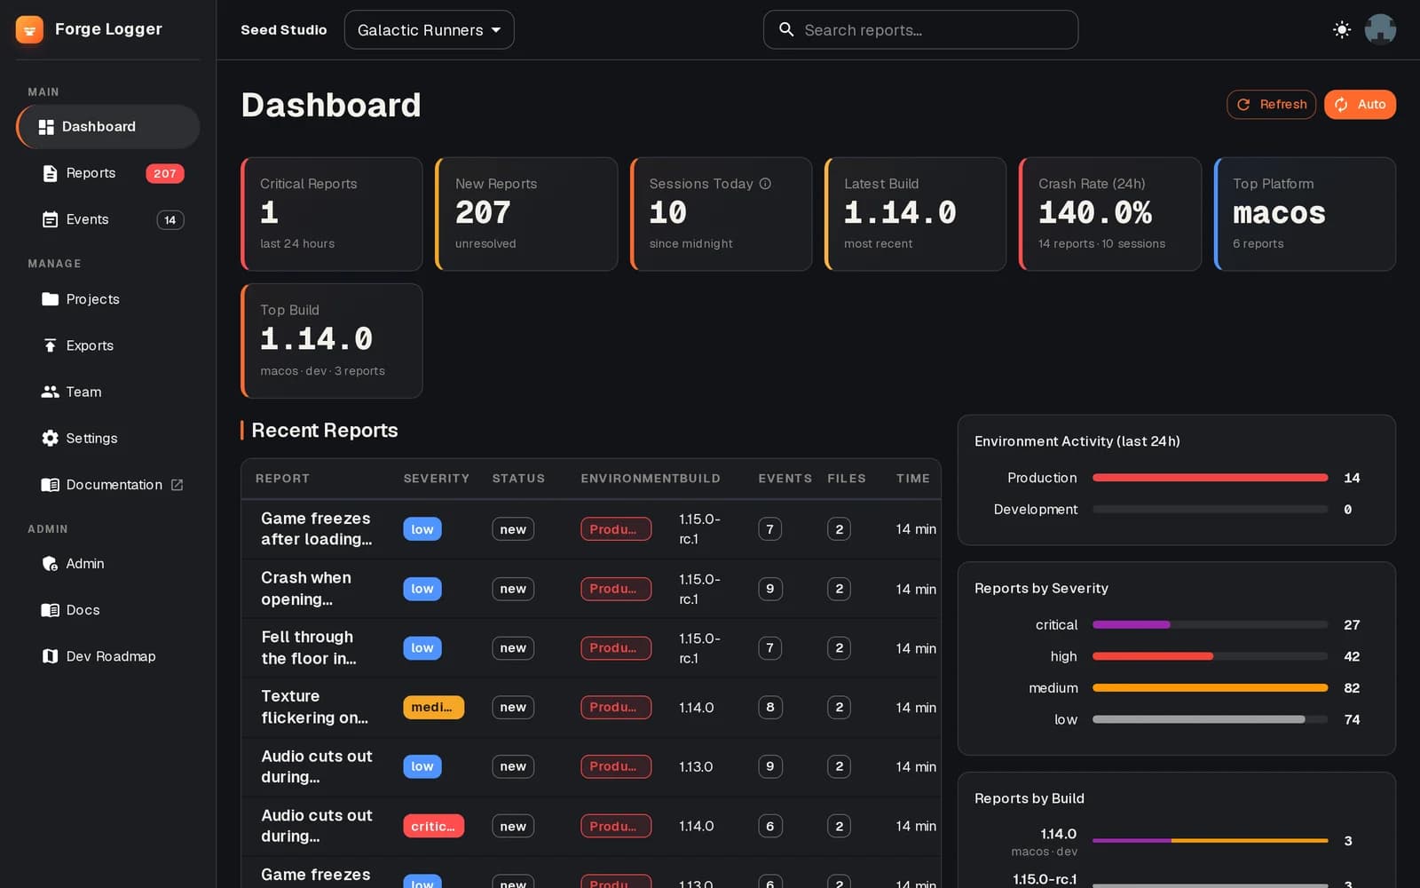Click the Production activity bar
Image resolution: width=1420 pixels, height=888 pixels.
tap(1210, 478)
